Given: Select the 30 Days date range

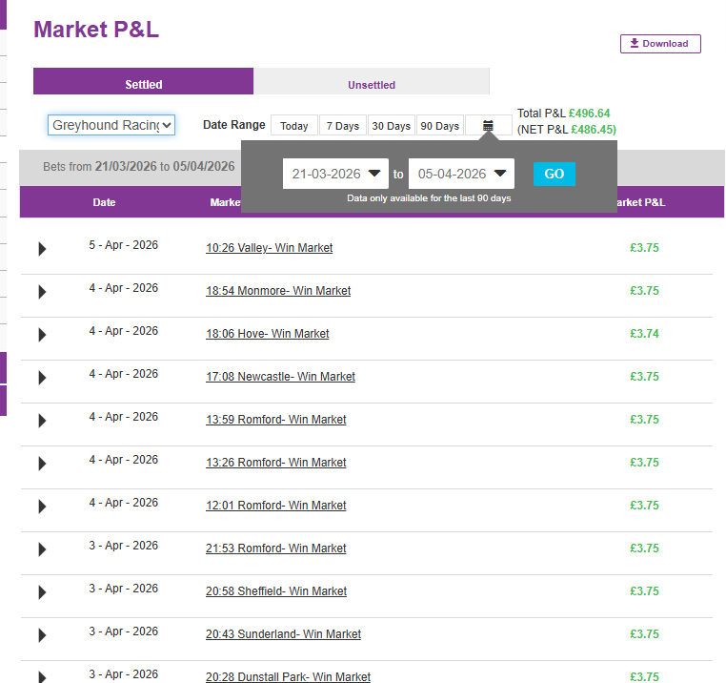Looking at the screenshot, I should (x=392, y=126).
